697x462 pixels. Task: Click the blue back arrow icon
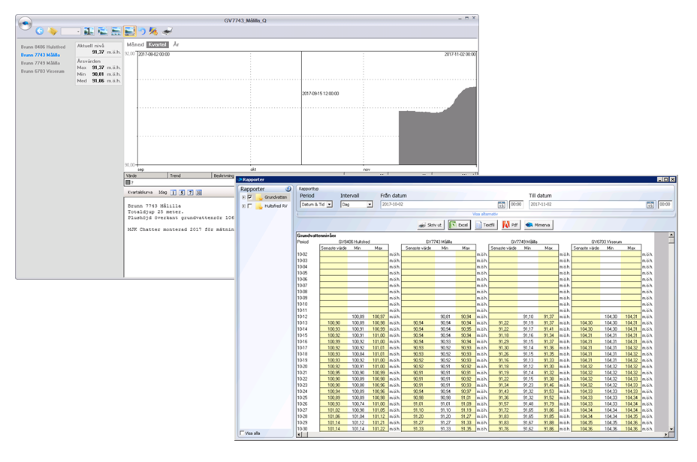pos(40,31)
